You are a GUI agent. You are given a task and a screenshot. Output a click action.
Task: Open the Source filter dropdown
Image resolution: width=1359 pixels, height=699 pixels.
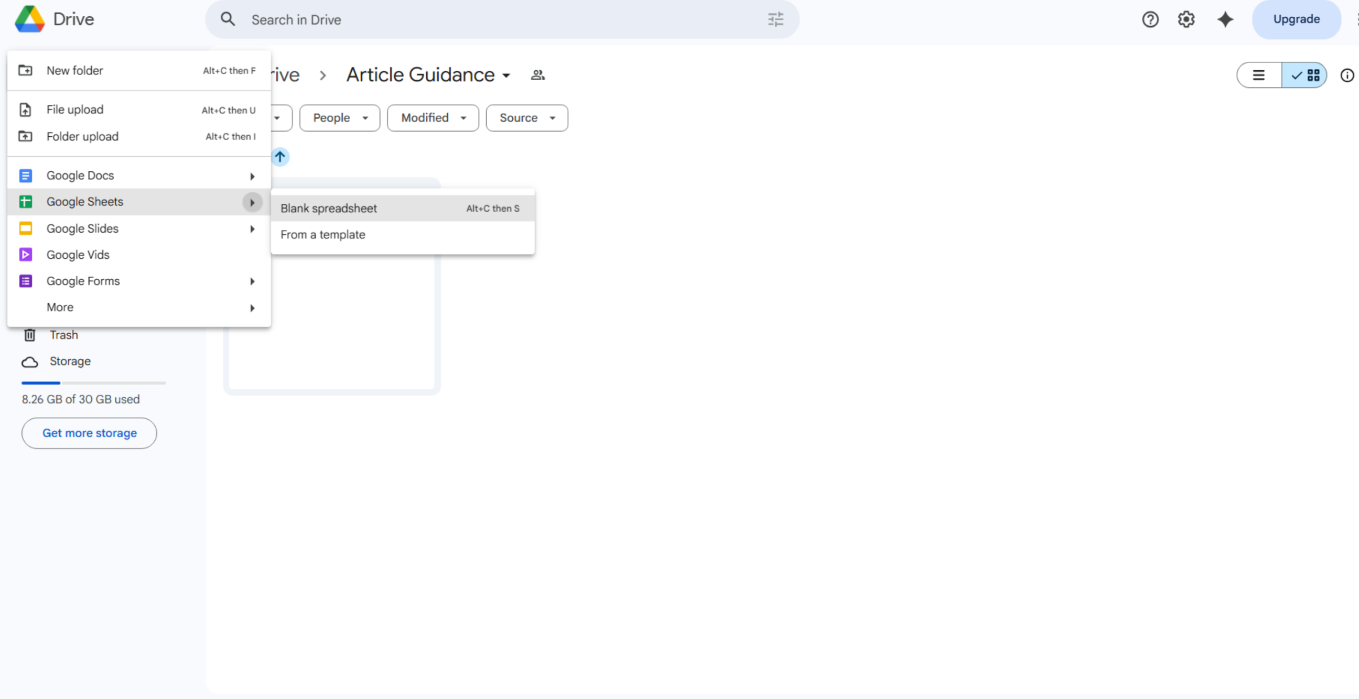coord(527,118)
